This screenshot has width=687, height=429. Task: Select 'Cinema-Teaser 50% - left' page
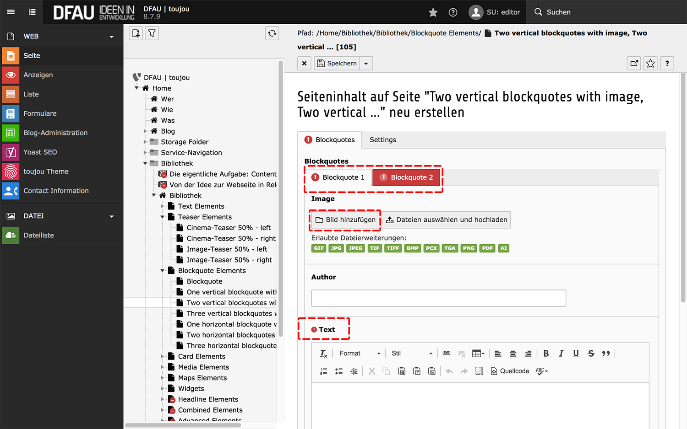click(x=229, y=228)
